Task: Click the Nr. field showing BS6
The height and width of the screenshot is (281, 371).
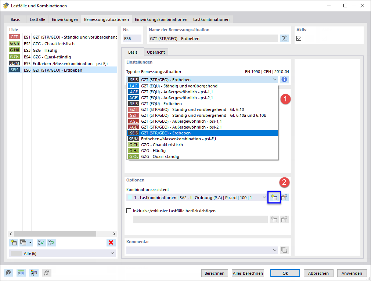Action: coord(132,38)
